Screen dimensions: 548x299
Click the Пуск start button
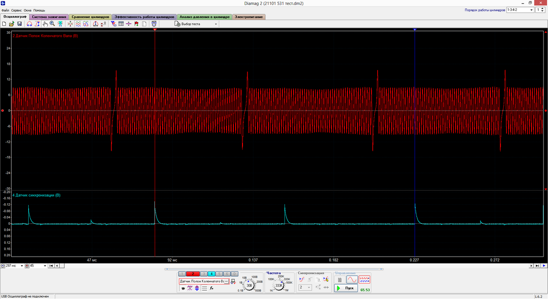tap(346, 288)
